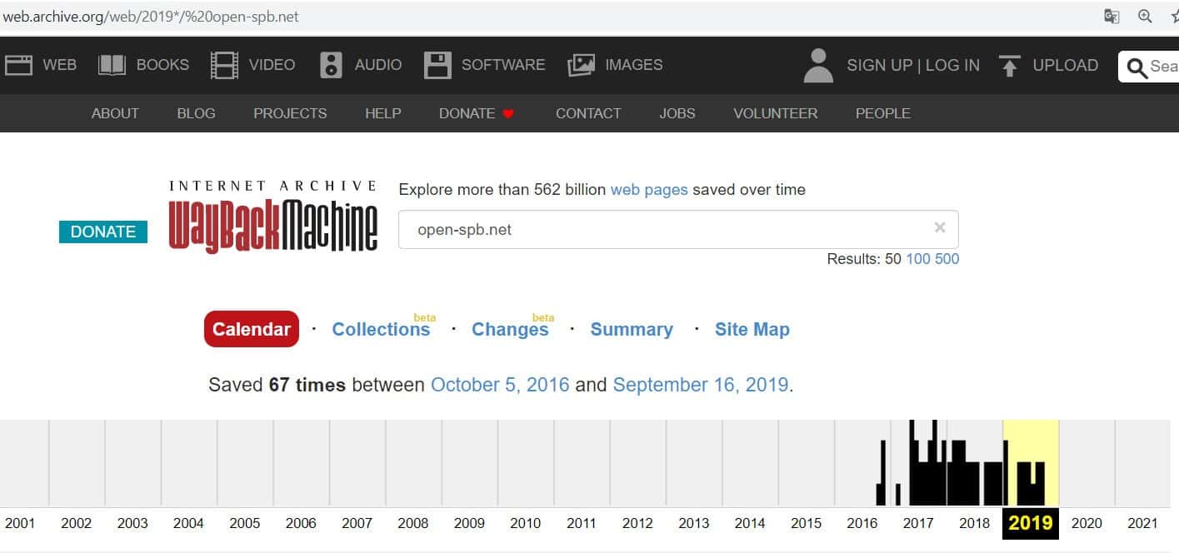The width and height of the screenshot is (1179, 553).
Task: Click the Wayback Machine logo
Action: 272,217
